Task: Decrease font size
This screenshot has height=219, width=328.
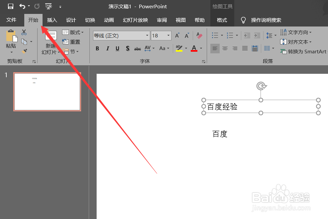Action: (x=187, y=35)
